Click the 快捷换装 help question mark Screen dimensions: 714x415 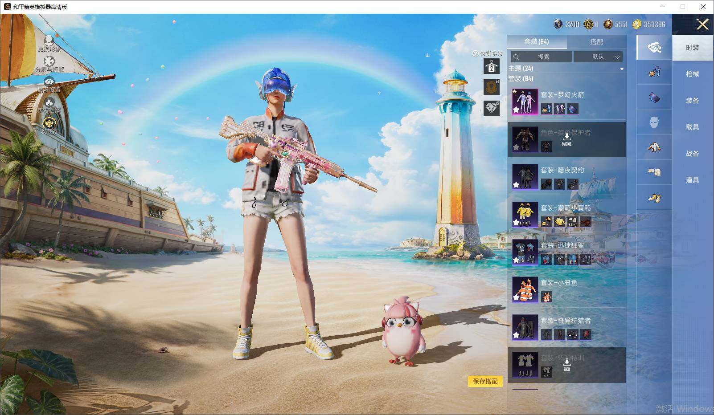tap(476, 53)
